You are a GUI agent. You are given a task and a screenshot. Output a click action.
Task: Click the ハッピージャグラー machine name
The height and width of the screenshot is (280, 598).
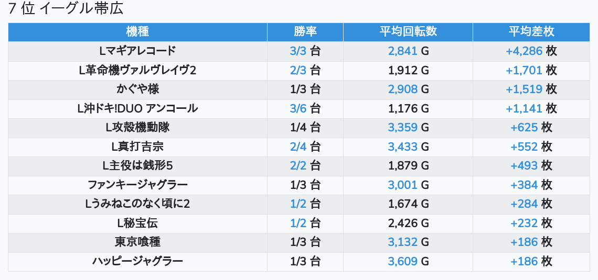tap(137, 261)
